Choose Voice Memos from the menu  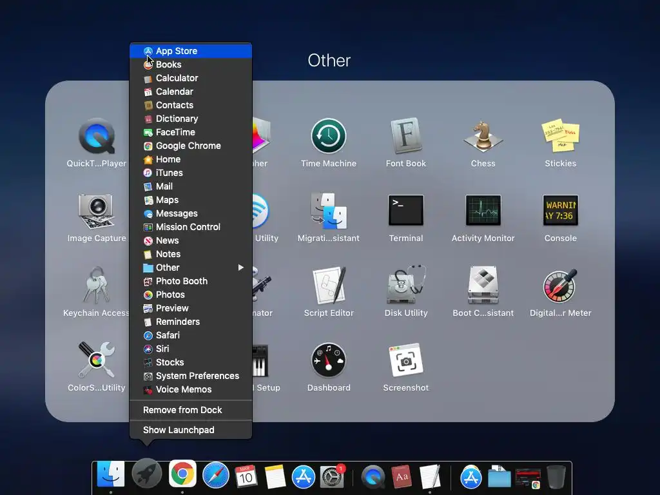coord(191,389)
